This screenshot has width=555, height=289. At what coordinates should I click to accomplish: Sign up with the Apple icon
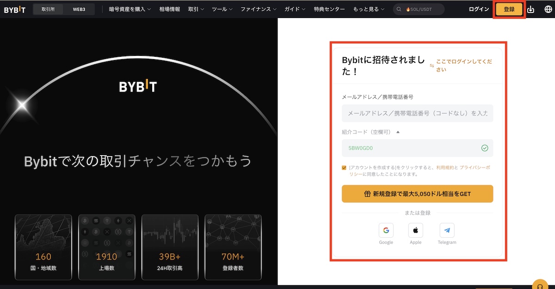pos(415,230)
